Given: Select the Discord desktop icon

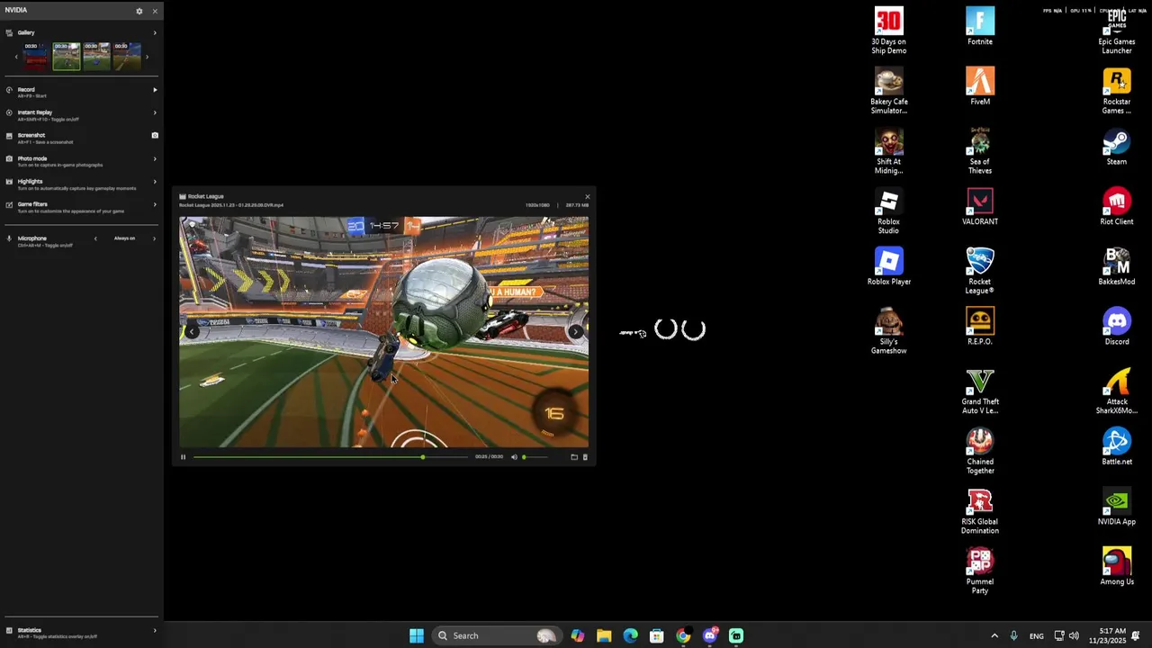Looking at the screenshot, I should click(x=1117, y=327).
